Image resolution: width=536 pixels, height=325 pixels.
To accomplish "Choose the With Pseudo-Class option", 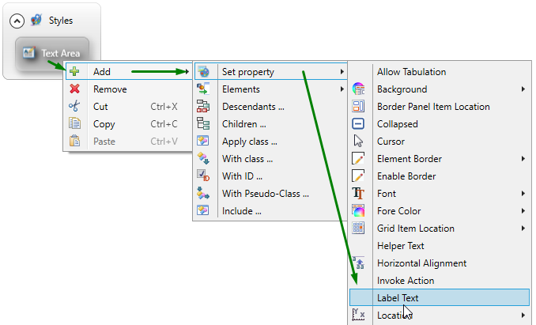I will click(x=265, y=194).
